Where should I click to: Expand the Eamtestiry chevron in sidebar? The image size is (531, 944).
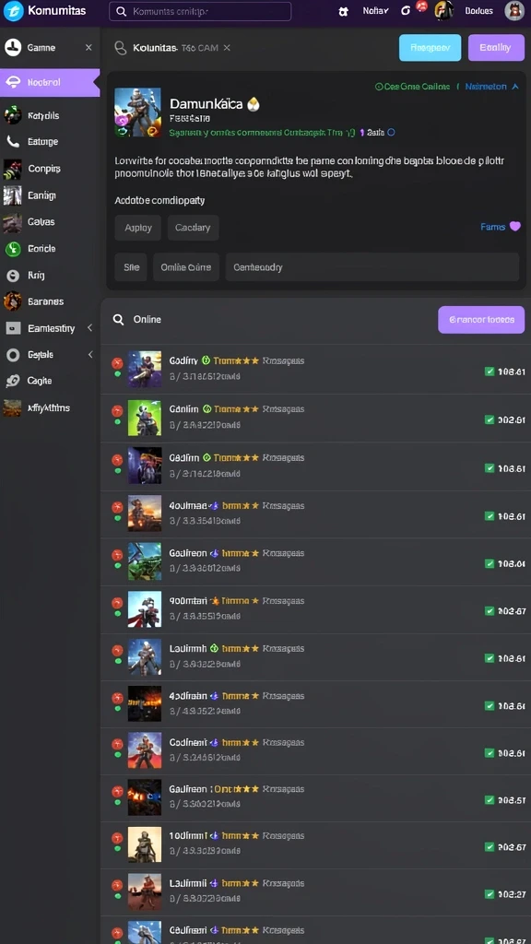coord(89,328)
